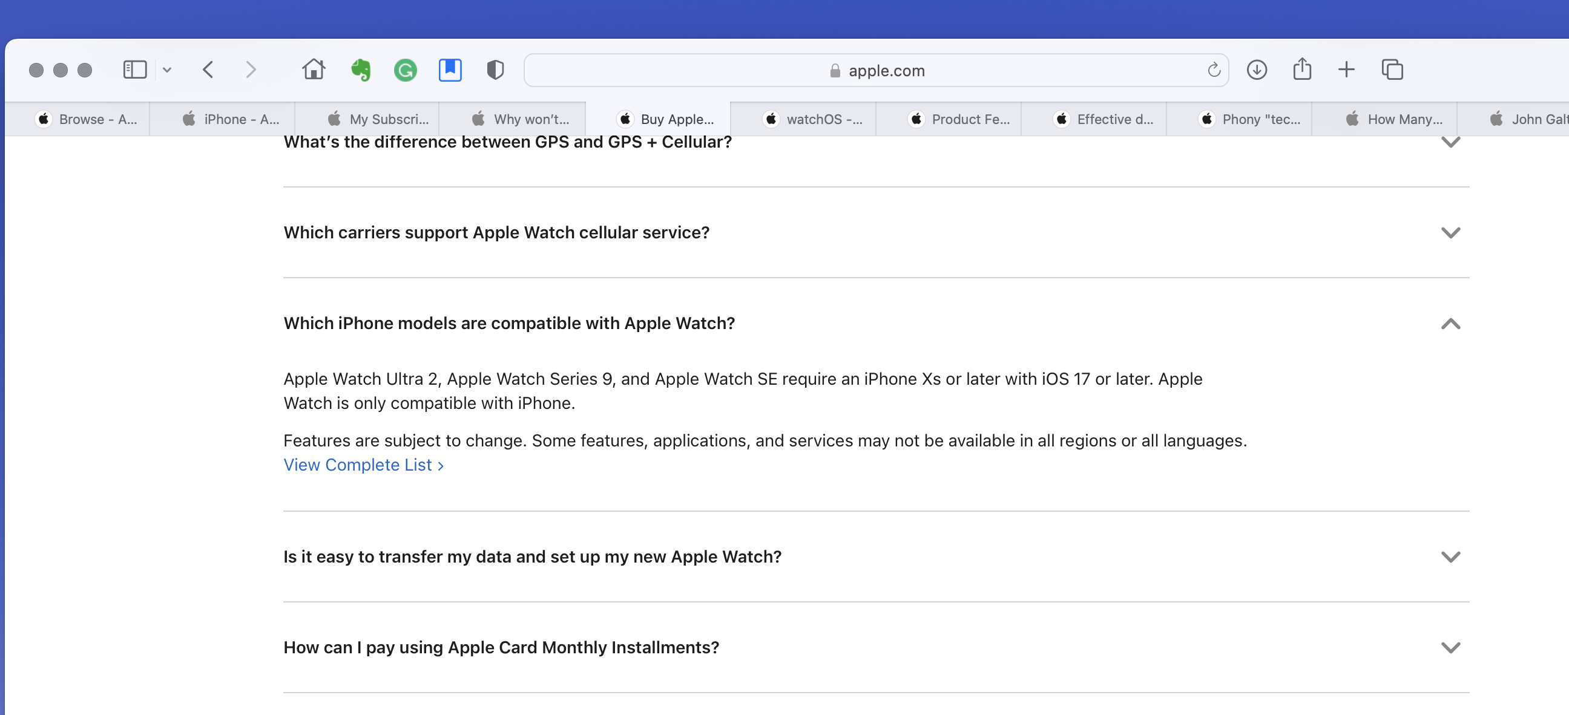Viewport: 1569px width, 715px height.
Task: Toggle the Safari sidebar
Action: pos(134,70)
